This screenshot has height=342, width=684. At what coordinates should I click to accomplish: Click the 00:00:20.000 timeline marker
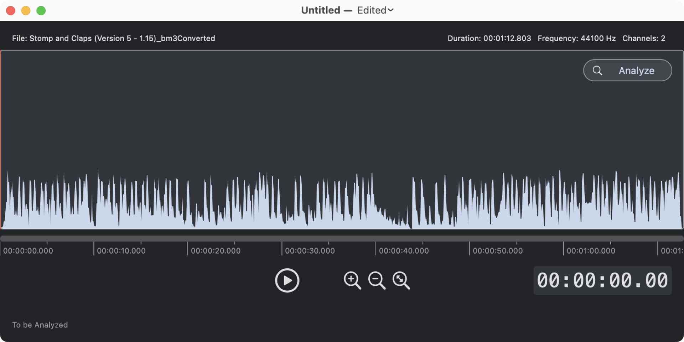216,251
